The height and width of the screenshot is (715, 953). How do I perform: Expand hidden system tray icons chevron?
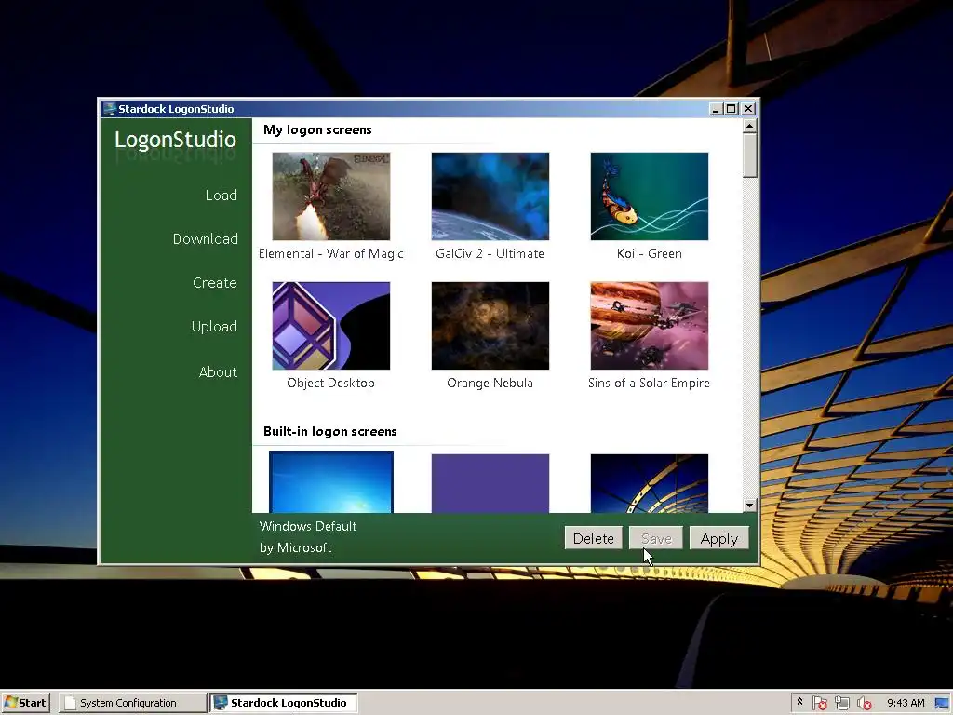click(799, 702)
